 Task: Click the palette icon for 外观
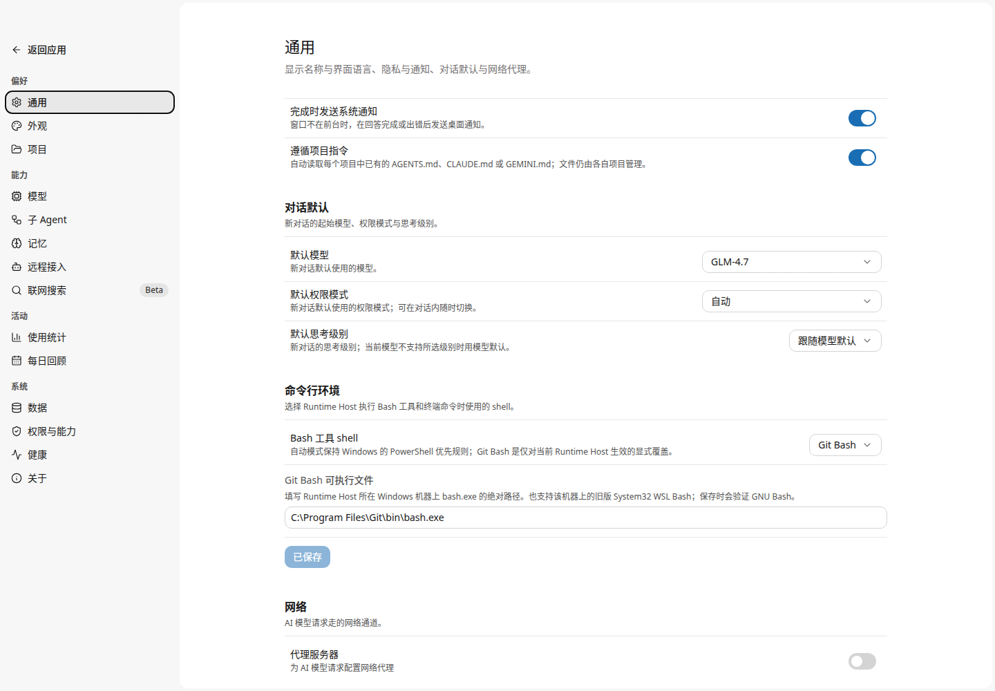17,126
